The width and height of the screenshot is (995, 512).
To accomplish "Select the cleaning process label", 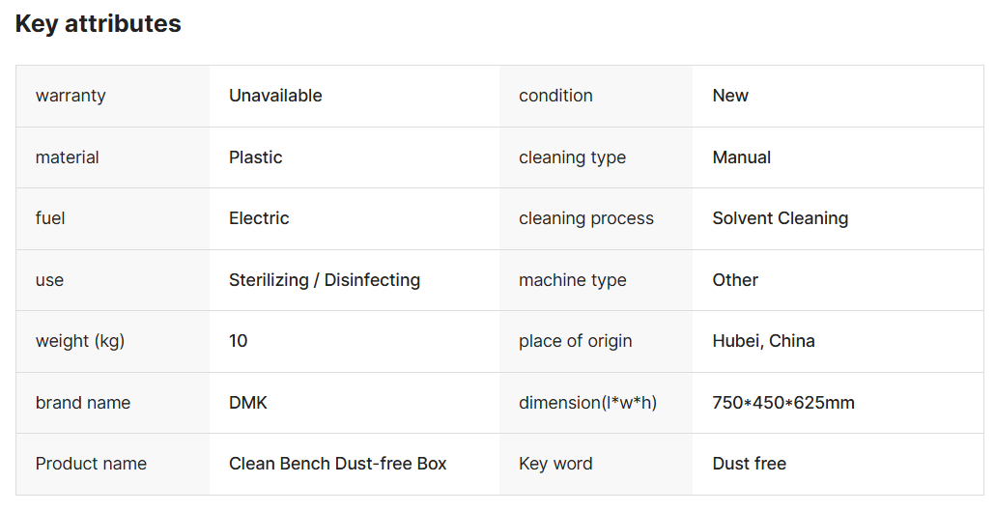I will click(x=586, y=218).
